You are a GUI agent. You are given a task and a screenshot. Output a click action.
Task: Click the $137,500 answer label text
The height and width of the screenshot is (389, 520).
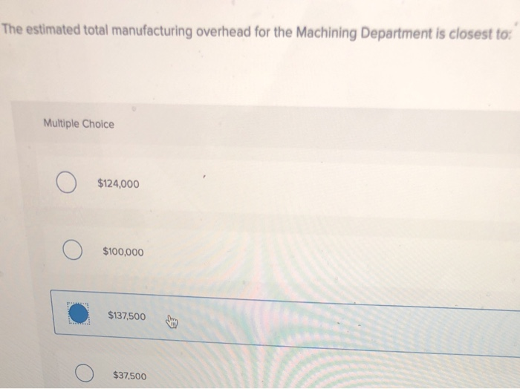127,316
